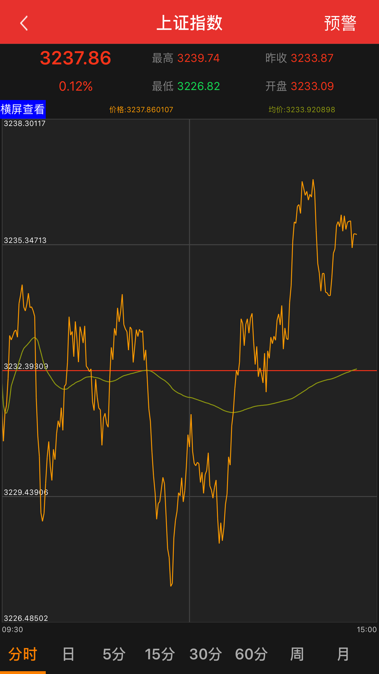Tap the 09:30 start time label

pyautogui.click(x=13, y=630)
